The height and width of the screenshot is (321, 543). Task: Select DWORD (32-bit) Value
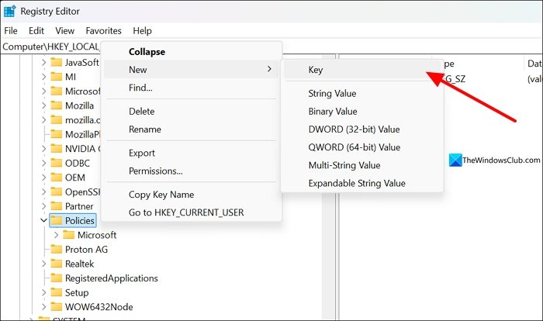click(362, 129)
